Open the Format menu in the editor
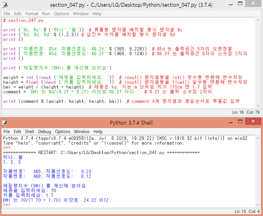This screenshot has height=216, width=263. tap(32, 13)
